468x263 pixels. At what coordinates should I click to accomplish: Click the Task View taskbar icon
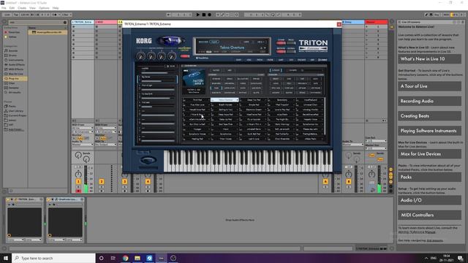[113, 258]
